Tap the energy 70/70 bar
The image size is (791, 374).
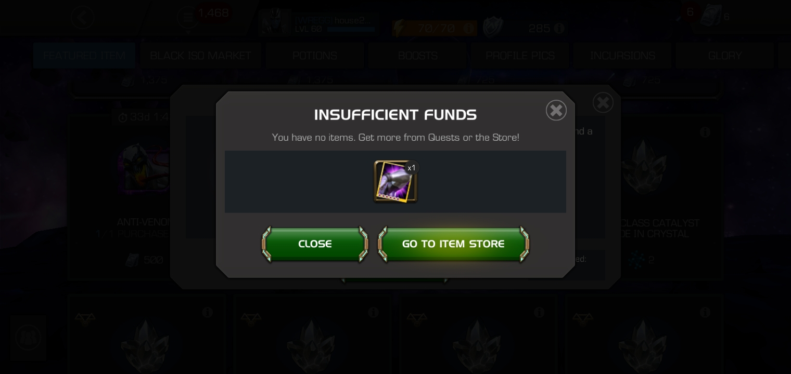[x=435, y=28]
